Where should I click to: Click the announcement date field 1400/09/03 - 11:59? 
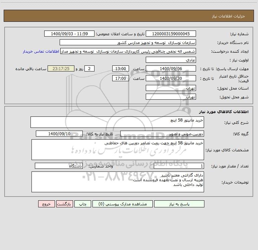click(69, 34)
